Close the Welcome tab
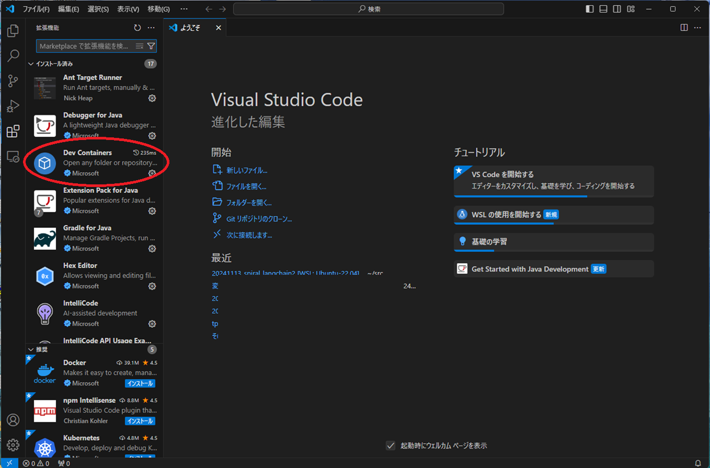The image size is (710, 468). point(219,28)
